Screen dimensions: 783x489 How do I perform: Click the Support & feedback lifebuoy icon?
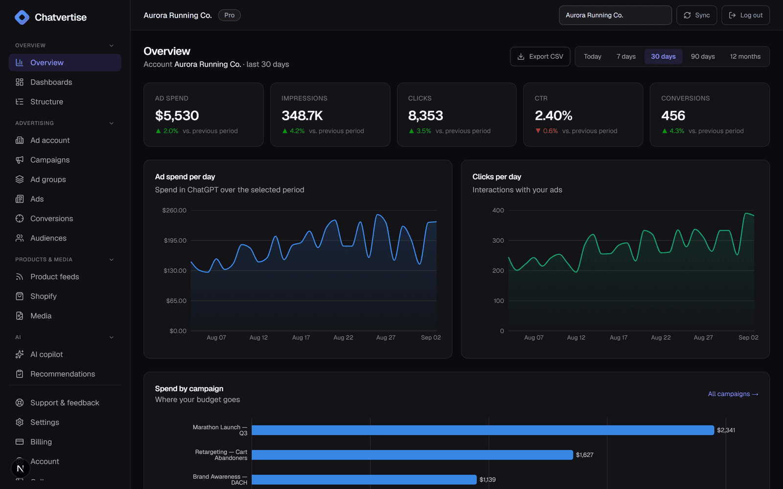tap(20, 403)
